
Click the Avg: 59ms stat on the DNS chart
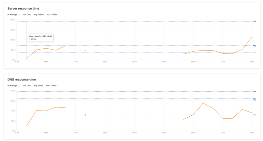pos(39,85)
